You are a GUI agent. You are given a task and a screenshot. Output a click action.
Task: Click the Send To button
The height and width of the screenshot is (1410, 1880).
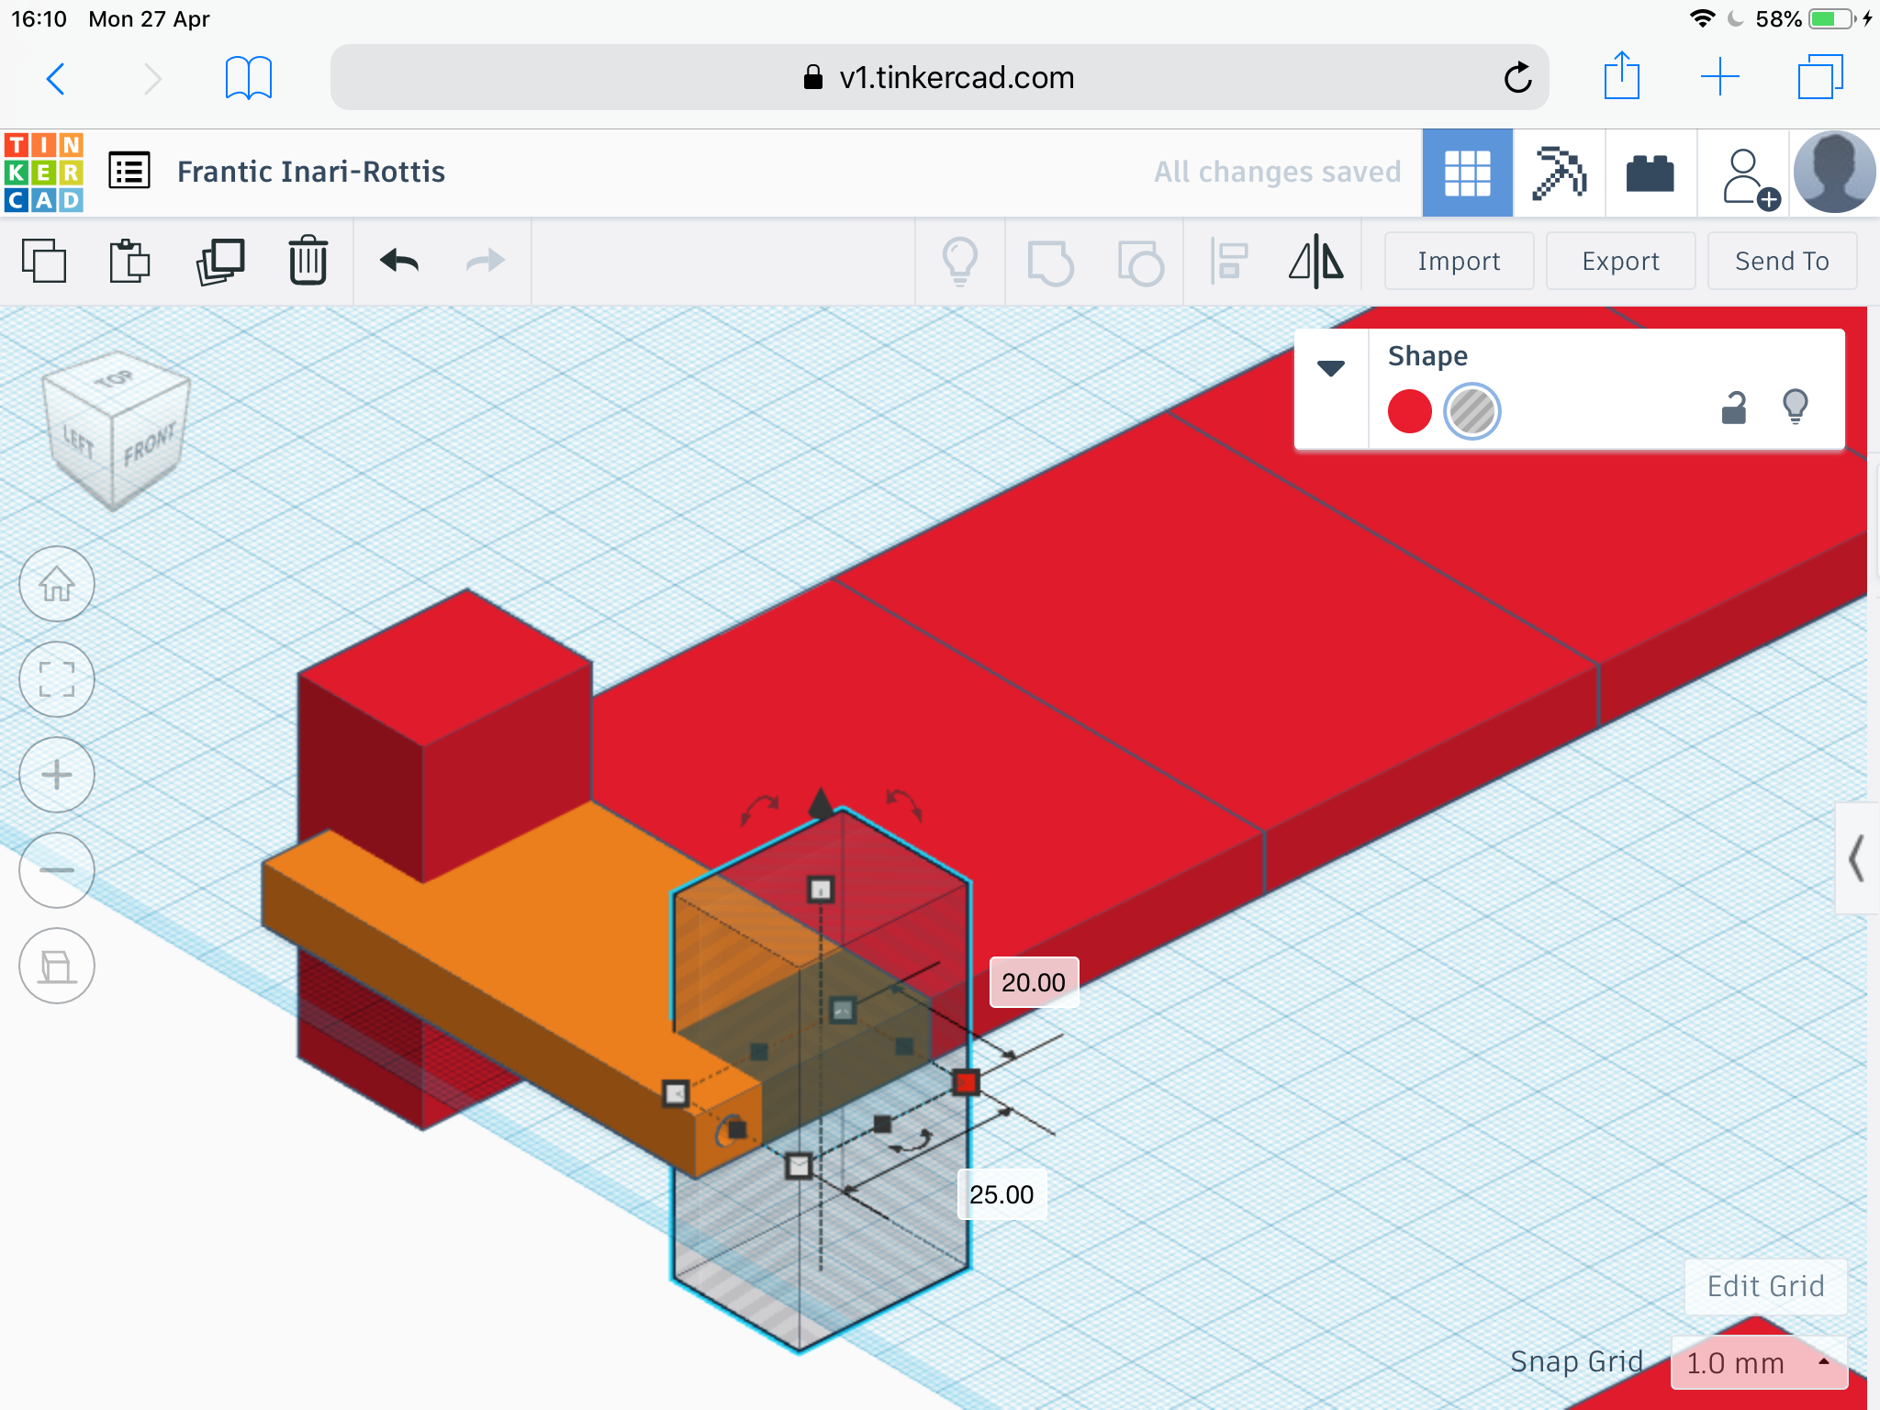point(1782,262)
